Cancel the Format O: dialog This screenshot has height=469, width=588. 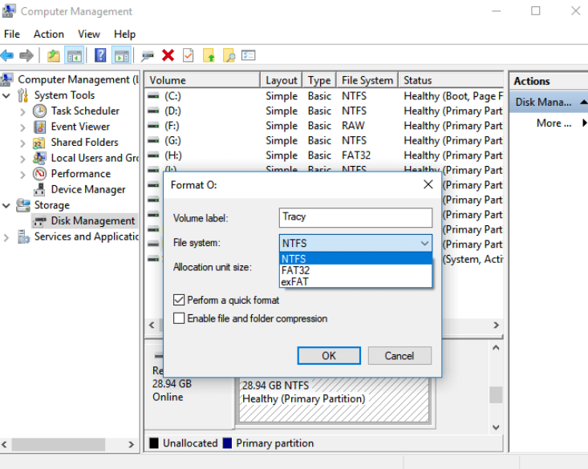pyautogui.click(x=399, y=355)
